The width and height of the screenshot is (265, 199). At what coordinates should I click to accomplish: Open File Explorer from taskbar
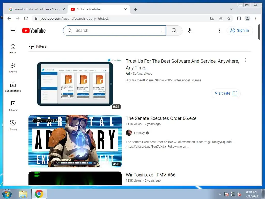pos(23,194)
